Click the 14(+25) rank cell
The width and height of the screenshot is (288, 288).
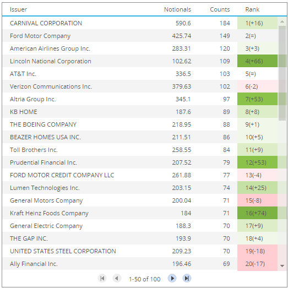[x=257, y=188]
